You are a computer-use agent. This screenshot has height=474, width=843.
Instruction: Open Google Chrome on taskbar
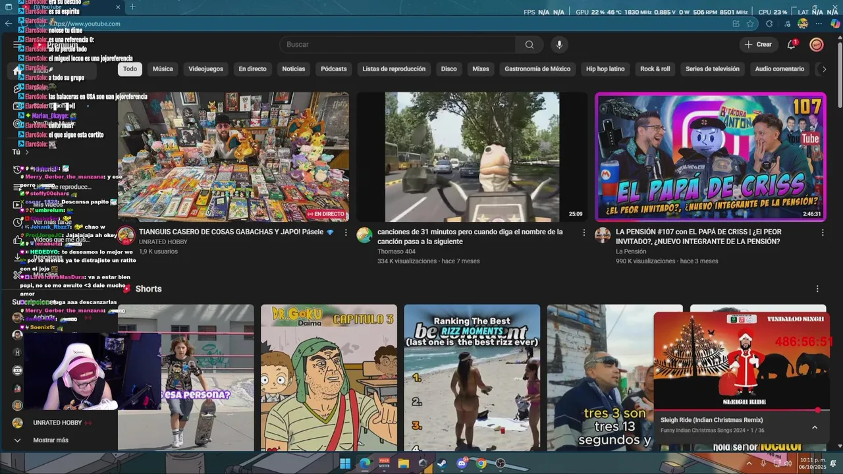pyautogui.click(x=481, y=463)
